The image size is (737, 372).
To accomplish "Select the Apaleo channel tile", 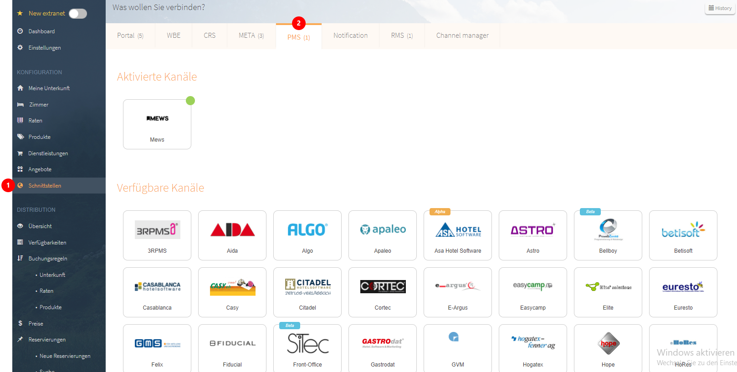I will (383, 235).
